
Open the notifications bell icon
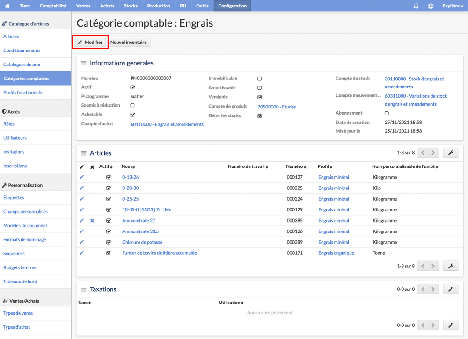click(416, 6)
